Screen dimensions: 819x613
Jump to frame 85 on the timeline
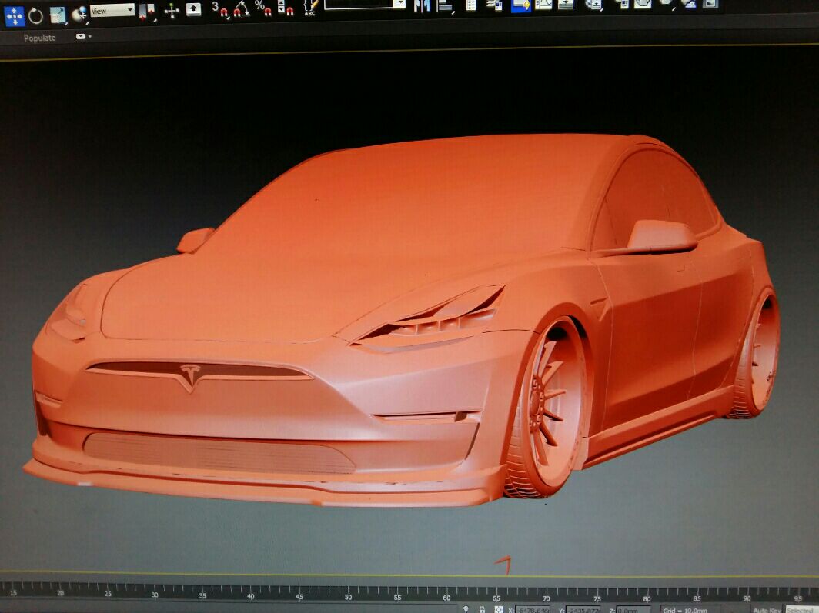pos(697,598)
